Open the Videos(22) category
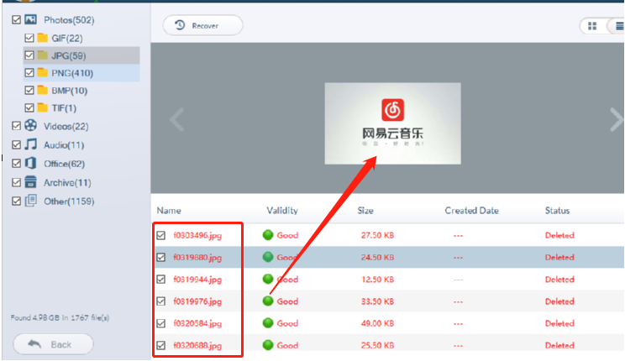This screenshot has height=361, width=625. (66, 126)
